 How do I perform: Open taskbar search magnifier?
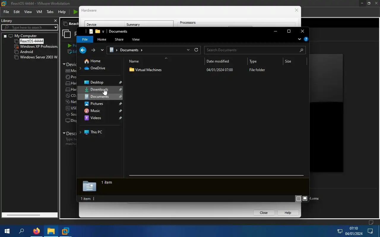tap(21, 231)
